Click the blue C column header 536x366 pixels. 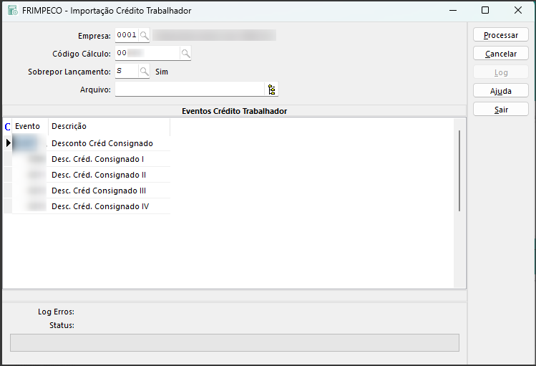8,127
